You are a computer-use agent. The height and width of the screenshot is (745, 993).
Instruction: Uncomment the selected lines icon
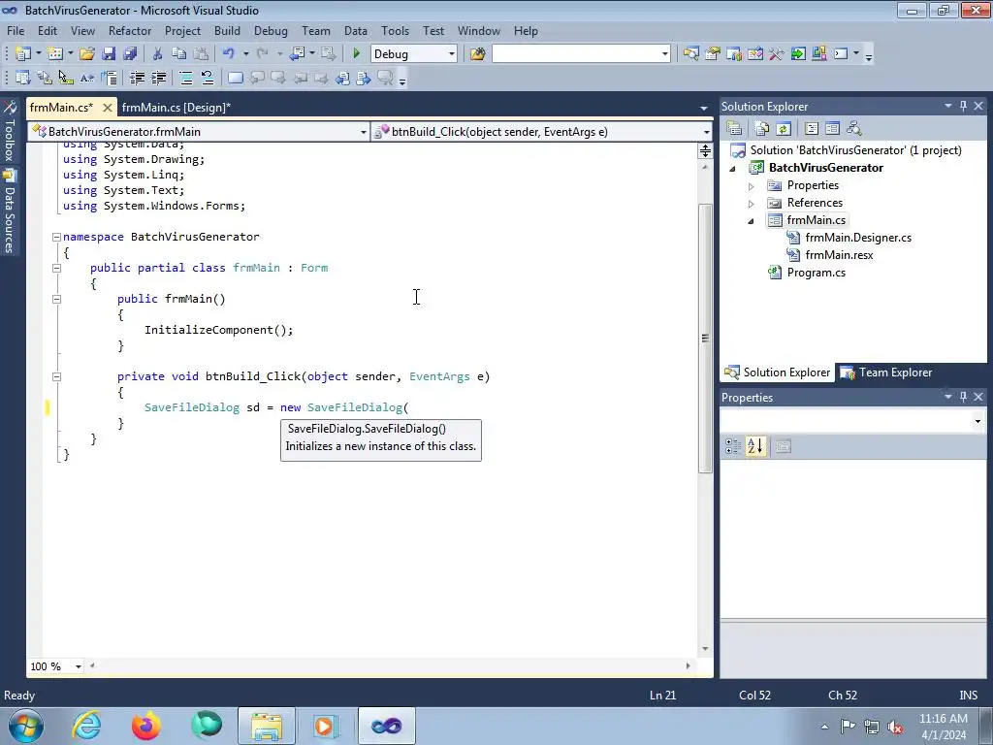coord(208,78)
